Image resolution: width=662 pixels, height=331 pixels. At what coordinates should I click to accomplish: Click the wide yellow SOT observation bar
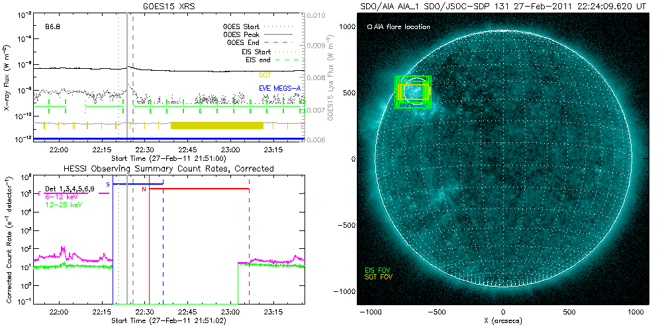tap(217, 125)
